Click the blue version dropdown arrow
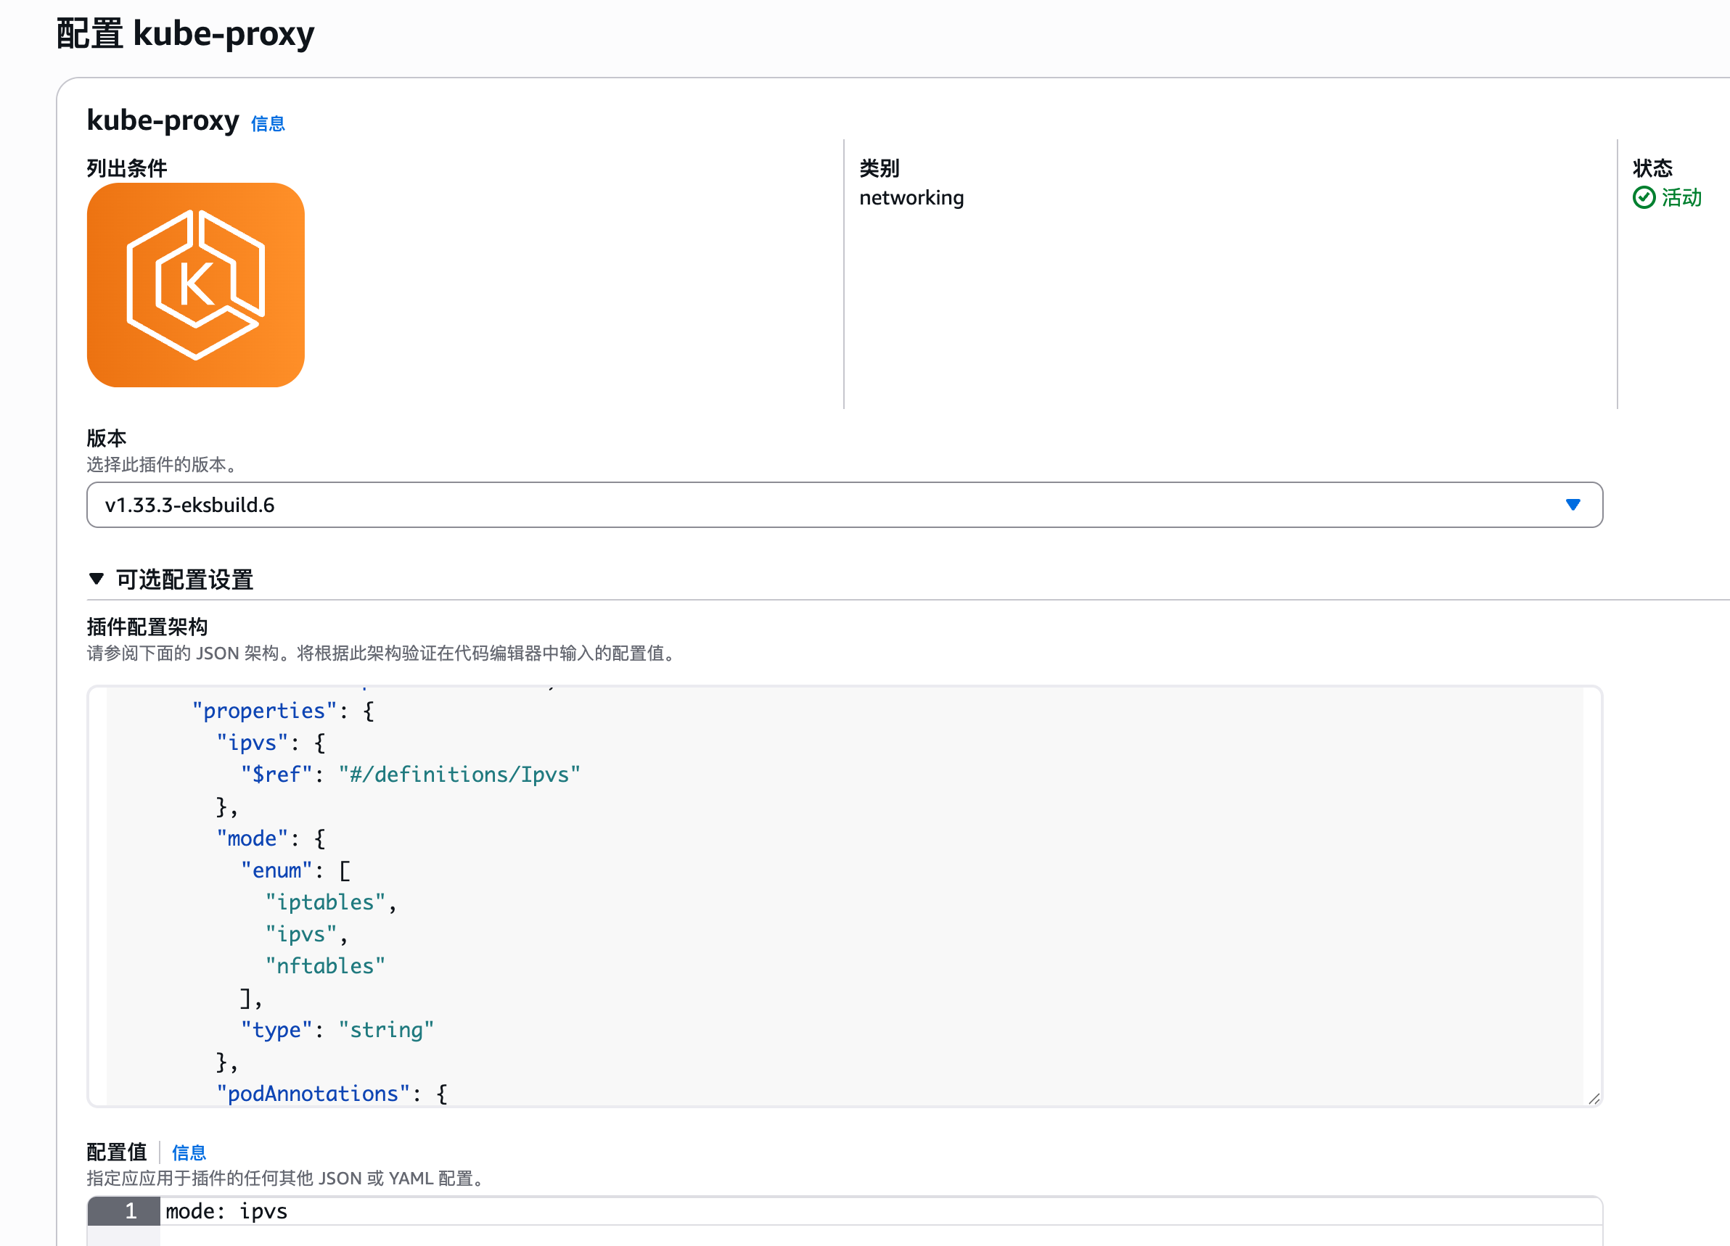Image resolution: width=1730 pixels, height=1246 pixels. click(x=1572, y=504)
